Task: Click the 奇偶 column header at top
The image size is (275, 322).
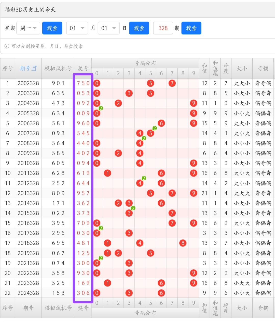Action: pyautogui.click(x=263, y=68)
